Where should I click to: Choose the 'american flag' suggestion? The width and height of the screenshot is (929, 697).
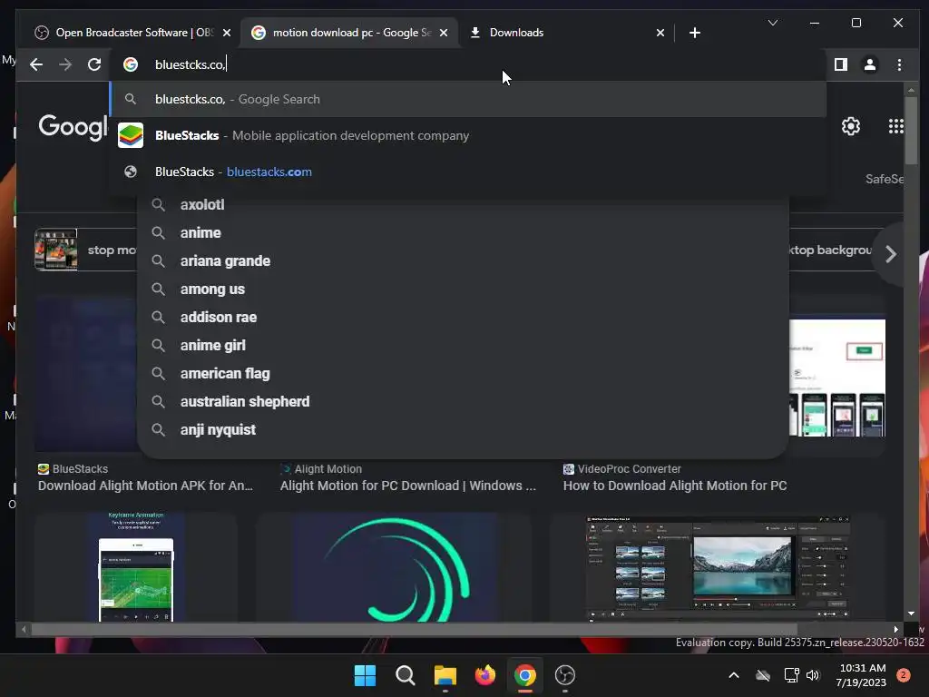pos(462,373)
